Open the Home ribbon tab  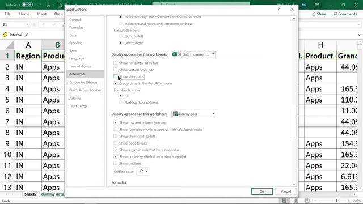pos(24,14)
